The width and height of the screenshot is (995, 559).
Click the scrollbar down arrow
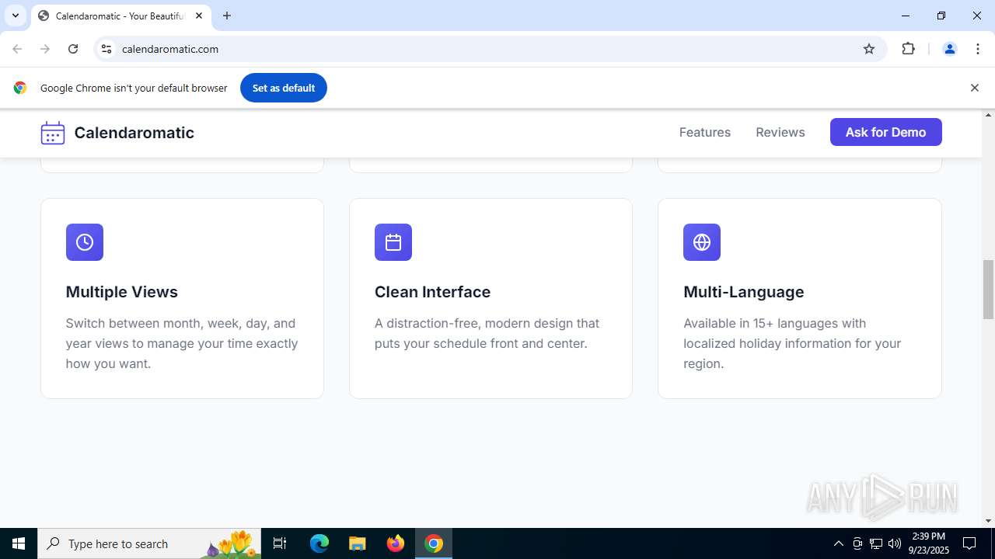[988, 522]
